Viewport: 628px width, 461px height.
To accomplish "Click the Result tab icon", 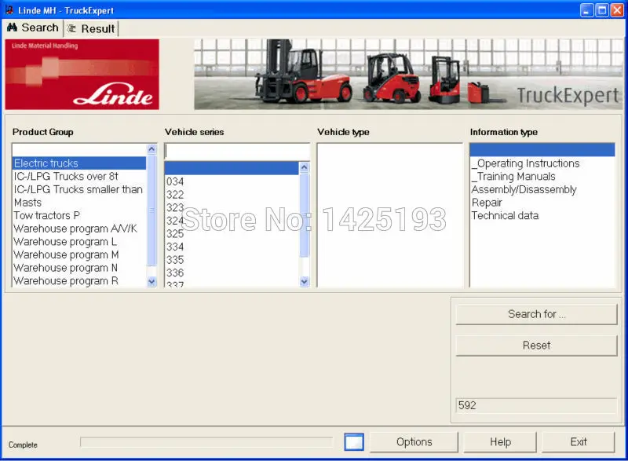I will 71,28.
